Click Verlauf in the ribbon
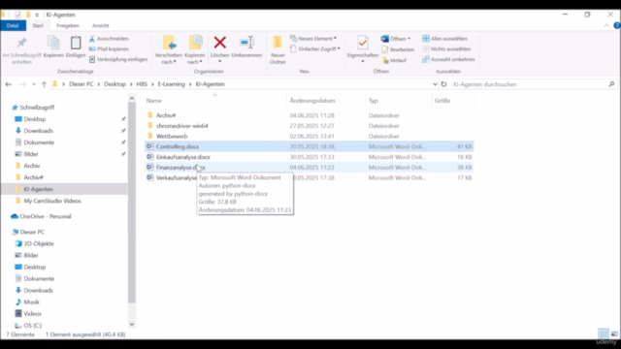 pos(394,60)
